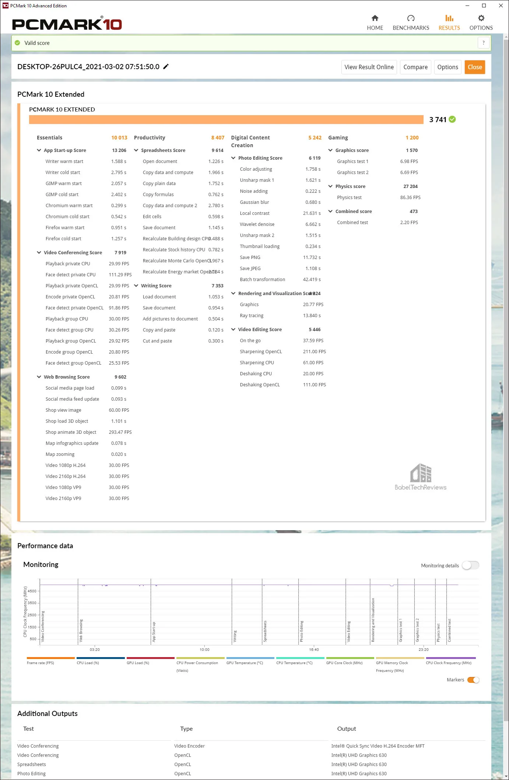Click View Result Online button
The height and width of the screenshot is (780, 509).
click(369, 67)
